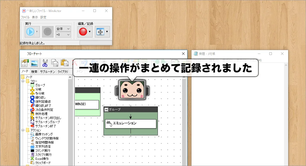Minimize the メモ帳 window
This screenshot has width=306, height=166.
click(259, 54)
